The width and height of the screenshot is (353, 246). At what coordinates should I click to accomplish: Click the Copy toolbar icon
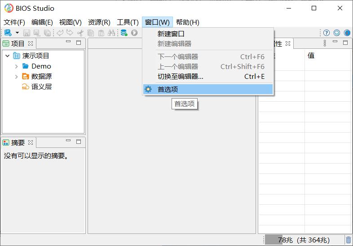91,33
